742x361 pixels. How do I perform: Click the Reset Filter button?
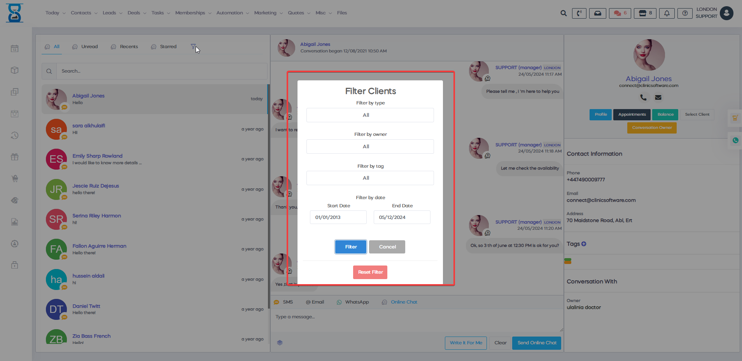point(370,272)
